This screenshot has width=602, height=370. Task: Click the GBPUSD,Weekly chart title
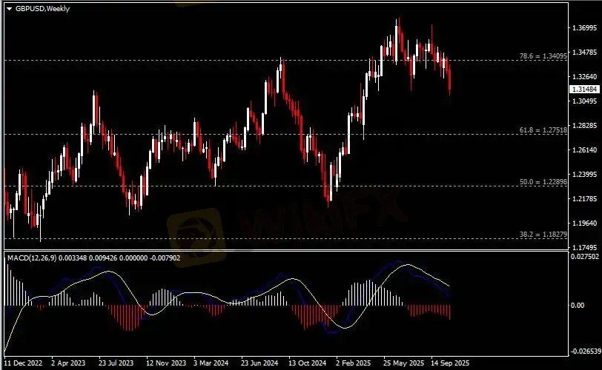click(37, 8)
